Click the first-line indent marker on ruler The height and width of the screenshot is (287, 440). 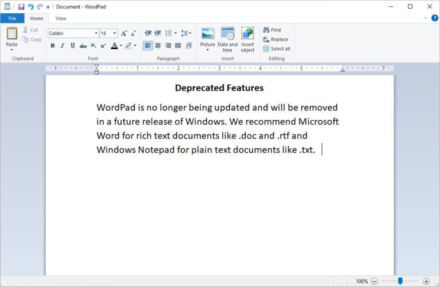coord(96,66)
